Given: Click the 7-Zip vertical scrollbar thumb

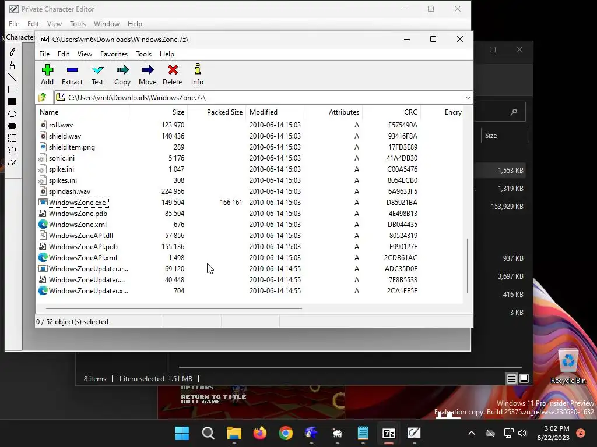Looking at the screenshot, I should (x=468, y=265).
